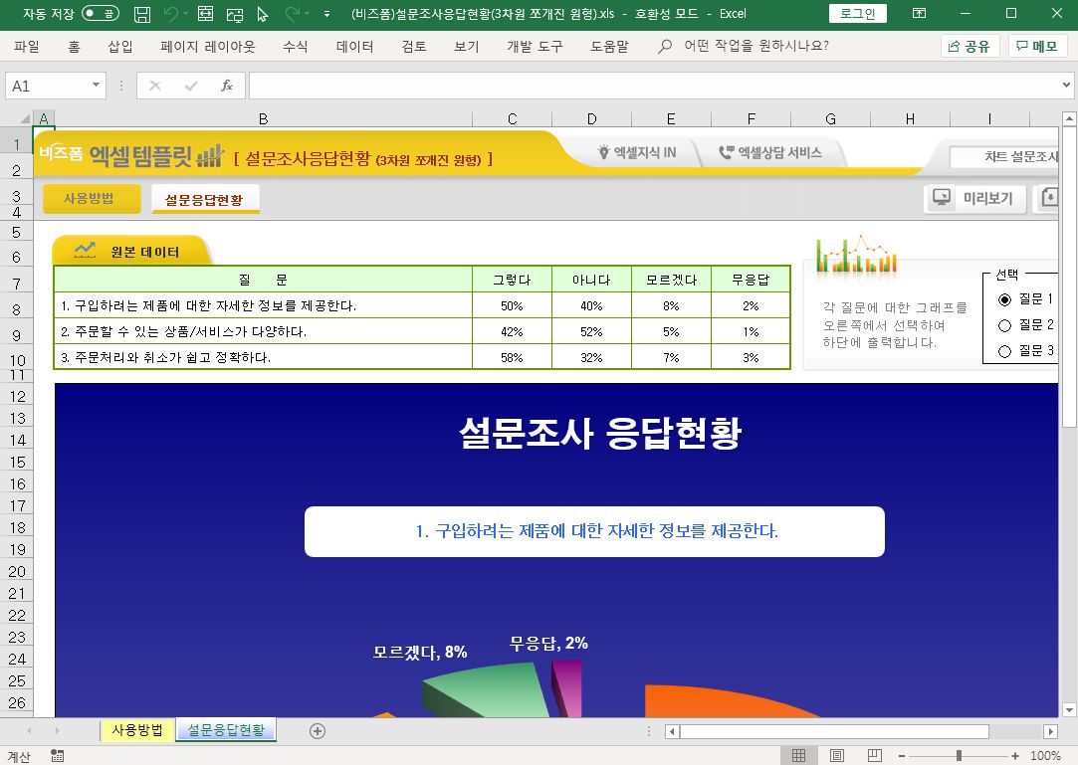Choose the 질문 3 radio option
The width and height of the screenshot is (1078, 765).
[1004, 351]
